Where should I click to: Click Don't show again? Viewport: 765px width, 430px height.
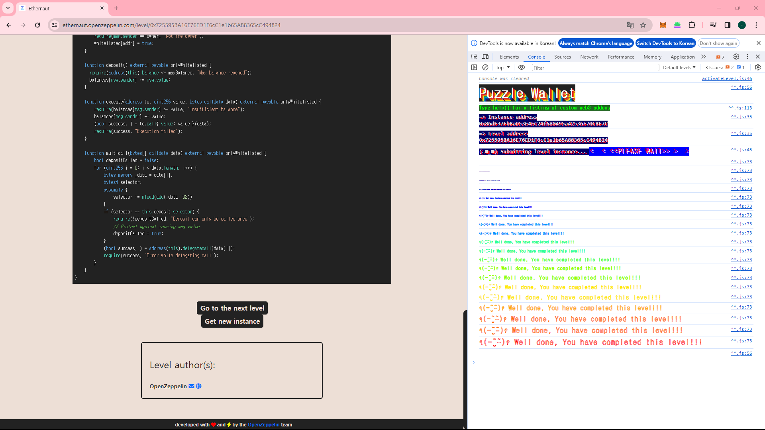click(718, 43)
